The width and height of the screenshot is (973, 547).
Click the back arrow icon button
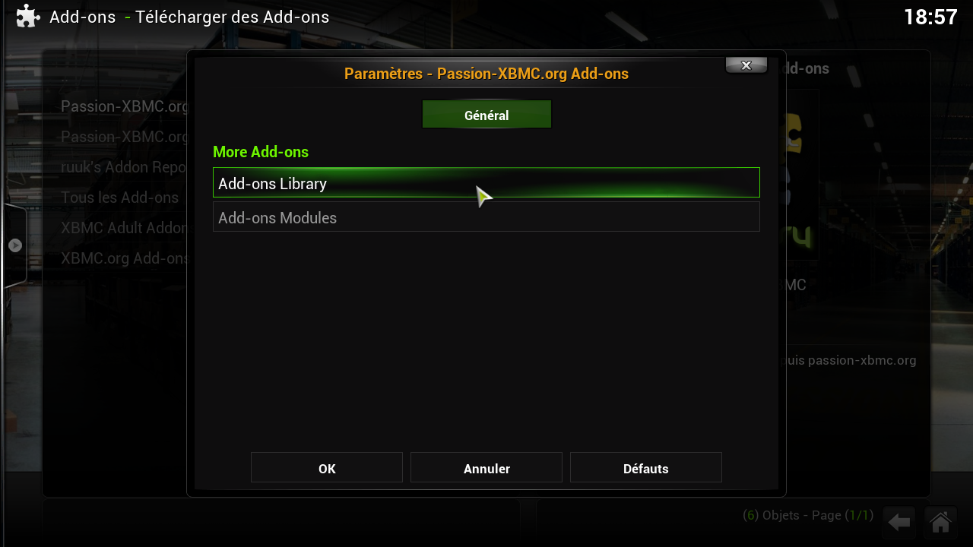[x=900, y=522]
